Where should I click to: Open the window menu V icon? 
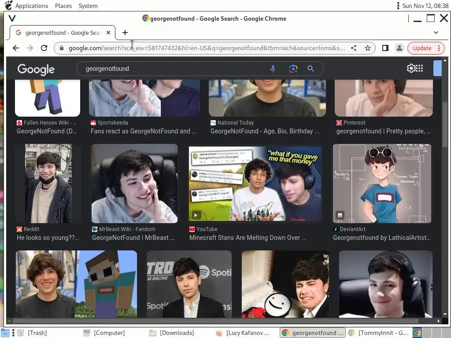pos(12,18)
